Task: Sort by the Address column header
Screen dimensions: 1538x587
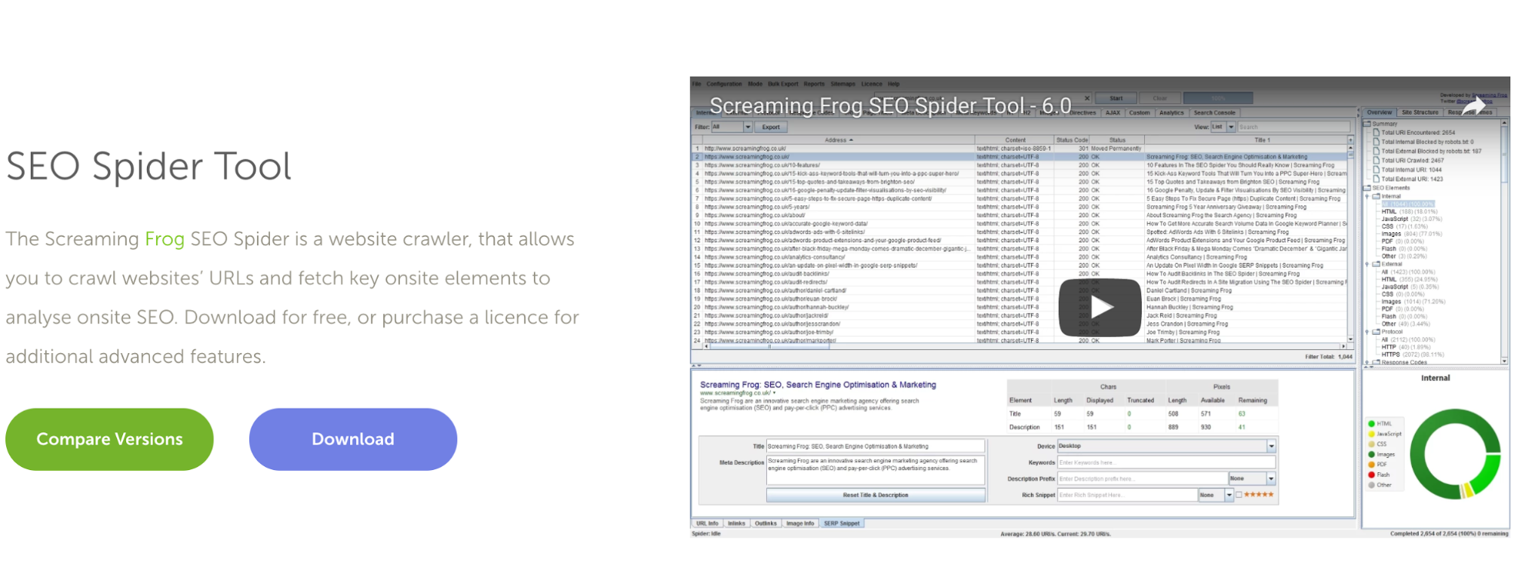Action: pos(839,140)
